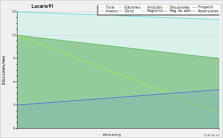Click the Total legend label
This screenshot has width=223, height=138.
click(x=110, y=7)
